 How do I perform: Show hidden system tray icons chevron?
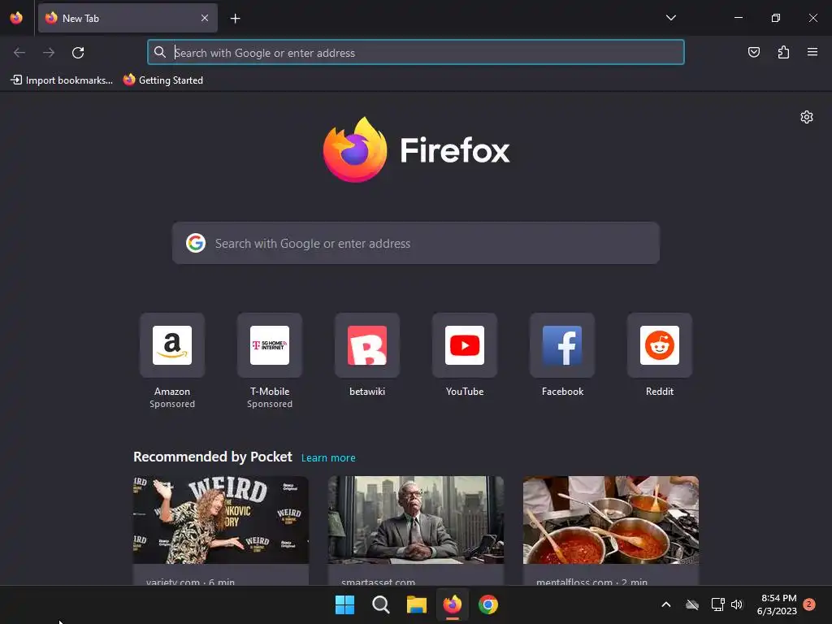(666, 604)
